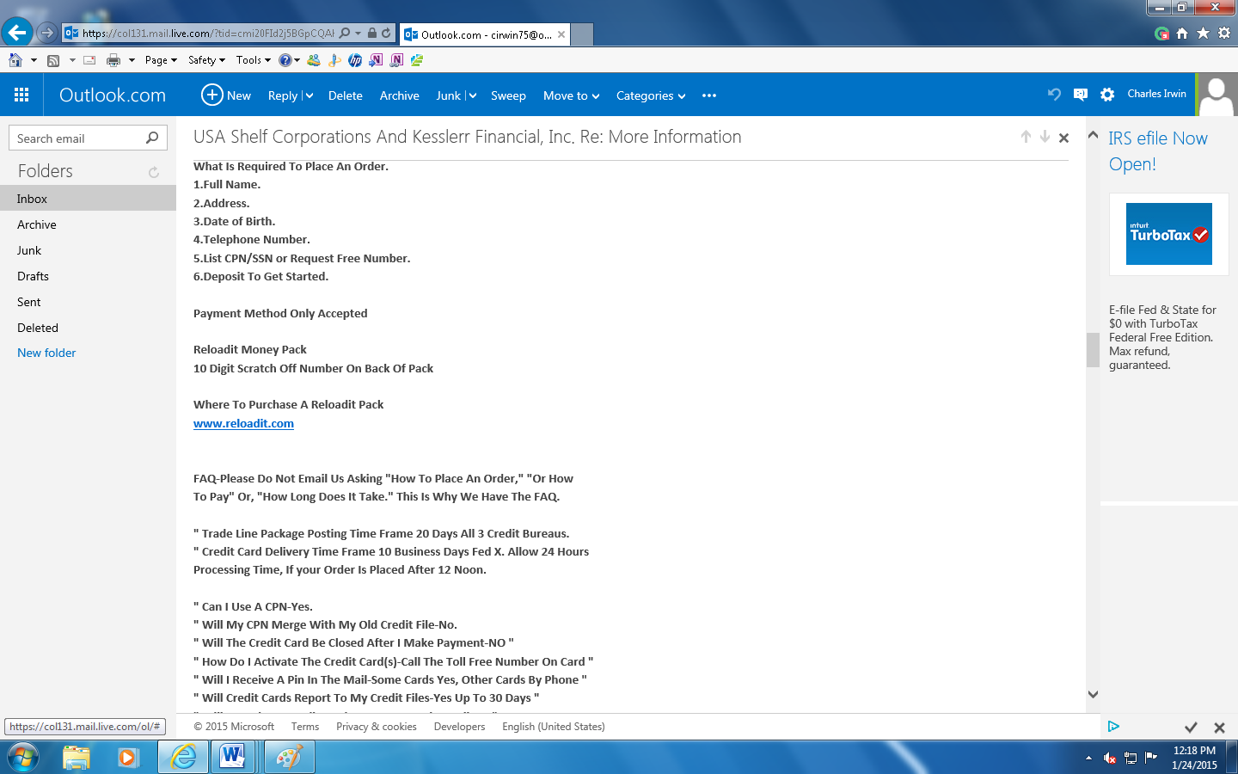Go to the previous message with the up arrow
Viewport: 1238px width, 774px height.
tap(1026, 137)
